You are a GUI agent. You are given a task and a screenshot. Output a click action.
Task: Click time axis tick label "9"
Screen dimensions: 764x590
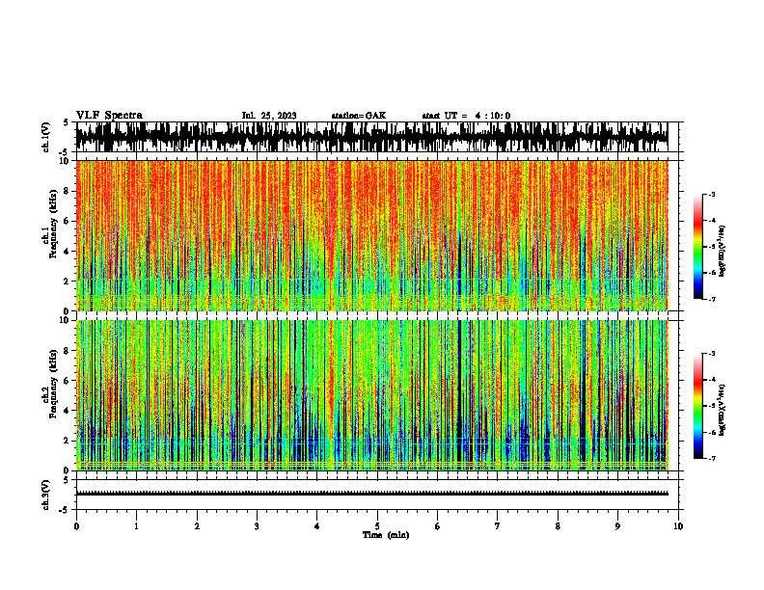(x=617, y=526)
